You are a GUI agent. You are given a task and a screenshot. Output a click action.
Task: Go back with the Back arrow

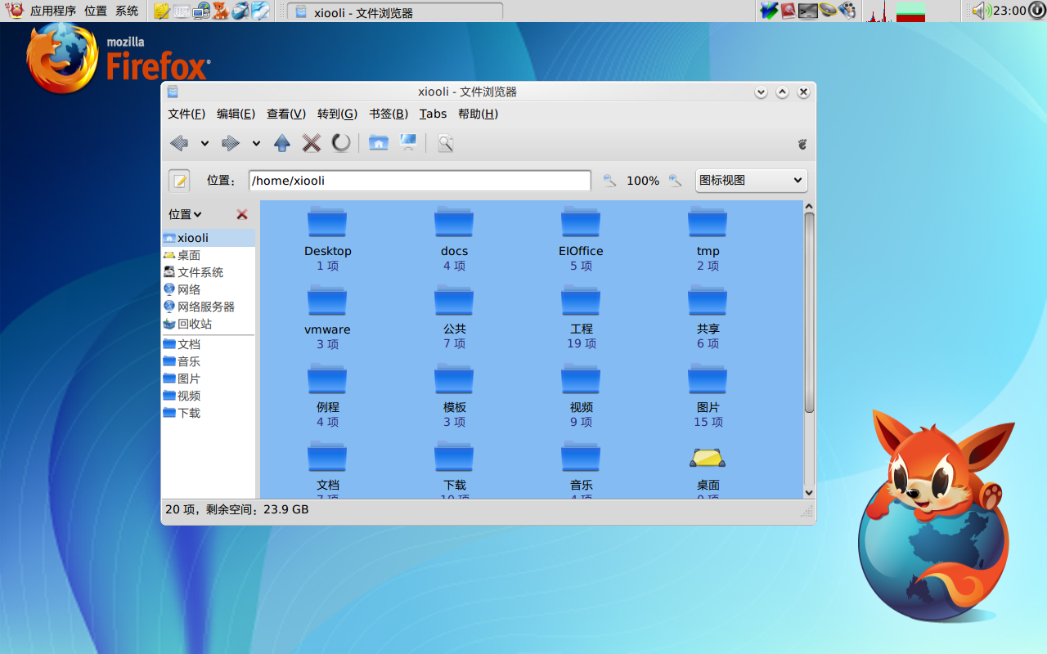coord(179,143)
